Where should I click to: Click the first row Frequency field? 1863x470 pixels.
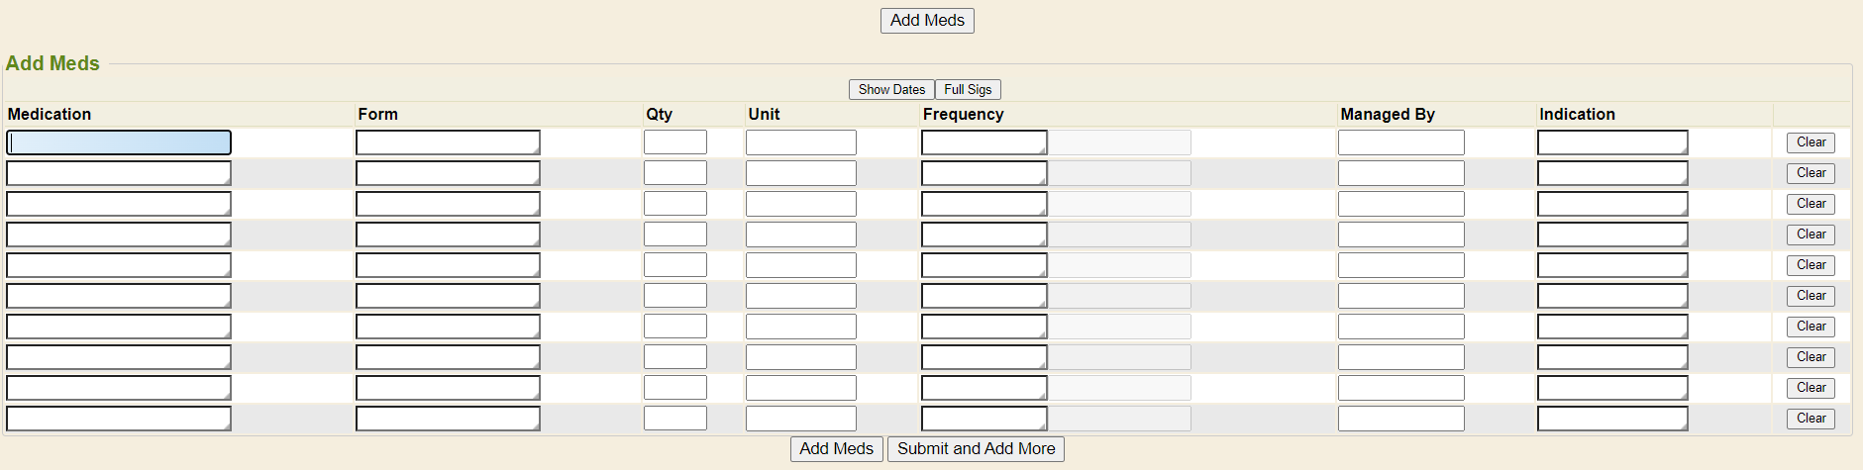(983, 142)
